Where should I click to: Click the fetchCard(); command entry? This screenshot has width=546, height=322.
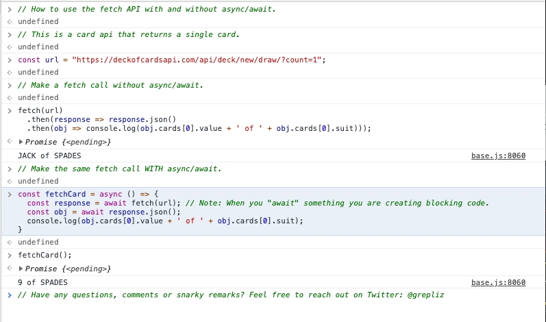(45, 255)
